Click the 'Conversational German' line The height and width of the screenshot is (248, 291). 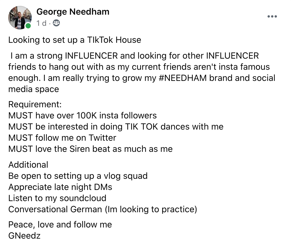[103, 209]
